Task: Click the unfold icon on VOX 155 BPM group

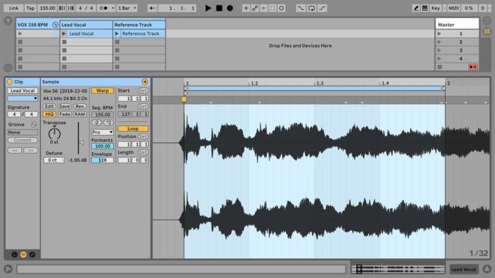Action: point(55,24)
